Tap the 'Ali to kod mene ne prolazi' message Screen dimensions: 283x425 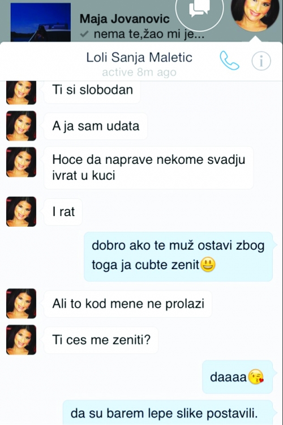point(128,304)
